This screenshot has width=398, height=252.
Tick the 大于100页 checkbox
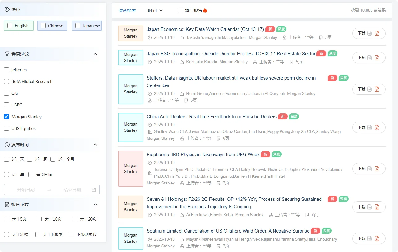[x=38, y=234]
